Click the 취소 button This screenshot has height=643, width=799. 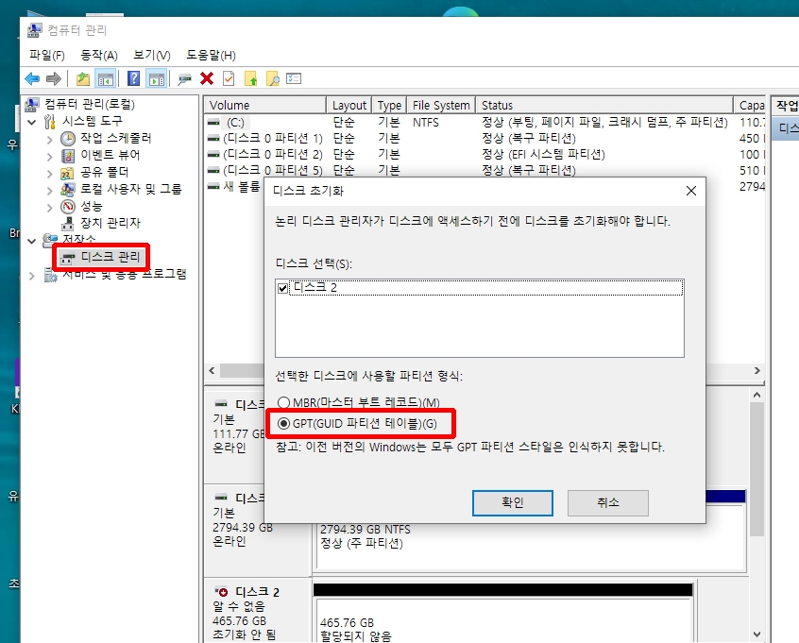click(x=608, y=503)
